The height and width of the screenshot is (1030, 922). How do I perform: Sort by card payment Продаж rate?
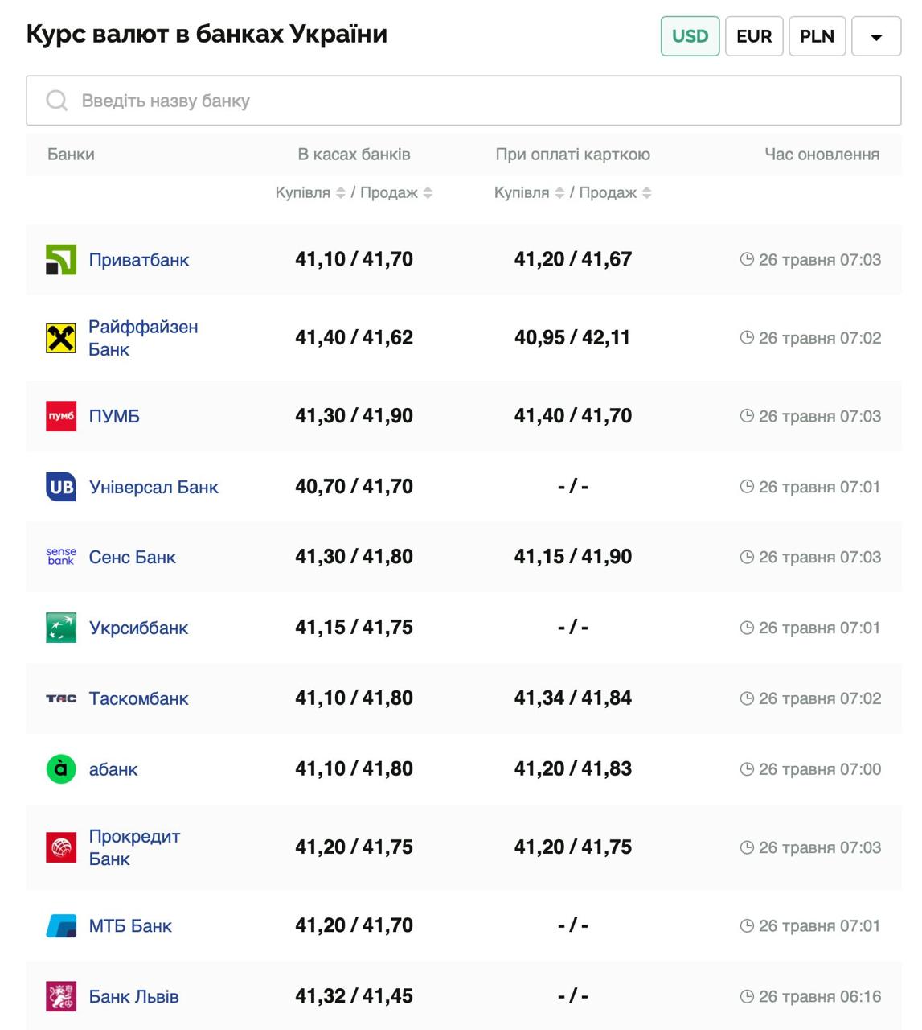coord(647,193)
